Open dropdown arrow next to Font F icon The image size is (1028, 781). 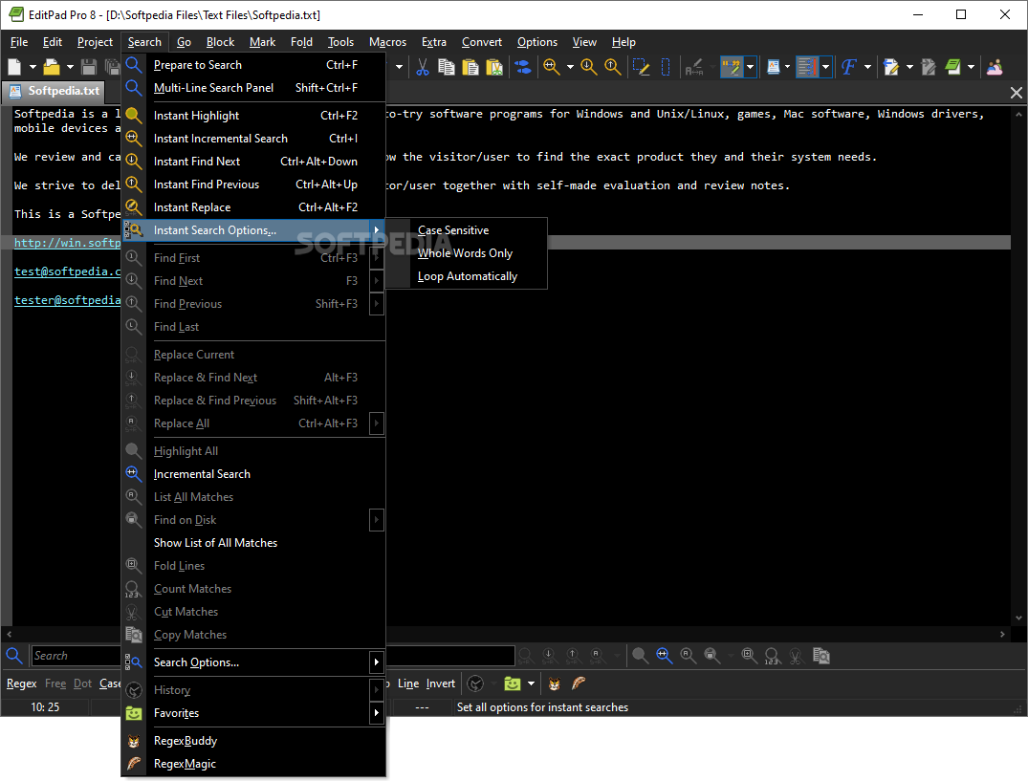pos(868,67)
